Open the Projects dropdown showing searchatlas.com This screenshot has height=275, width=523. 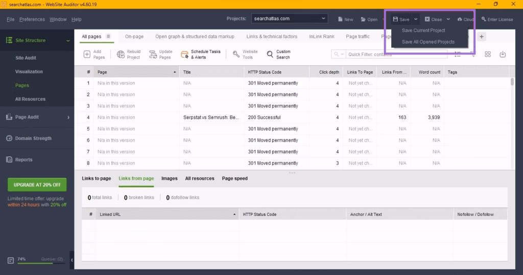click(x=290, y=19)
